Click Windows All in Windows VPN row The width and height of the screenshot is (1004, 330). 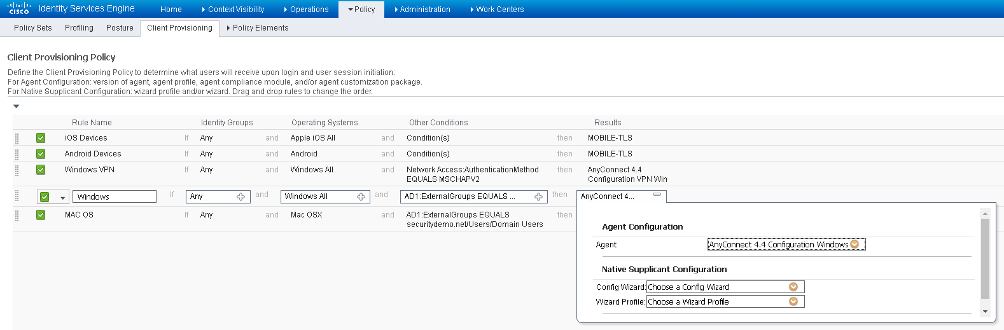(312, 170)
